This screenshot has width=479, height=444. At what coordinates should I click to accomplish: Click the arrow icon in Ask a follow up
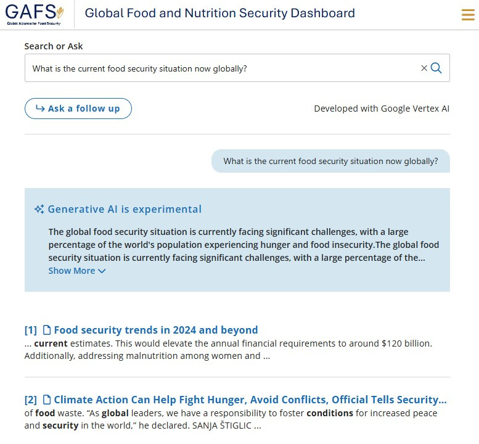click(40, 109)
